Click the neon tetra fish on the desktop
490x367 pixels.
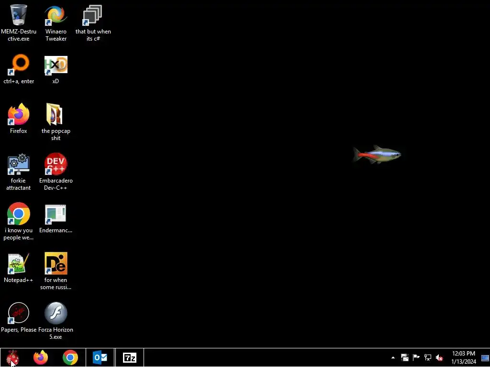click(377, 154)
